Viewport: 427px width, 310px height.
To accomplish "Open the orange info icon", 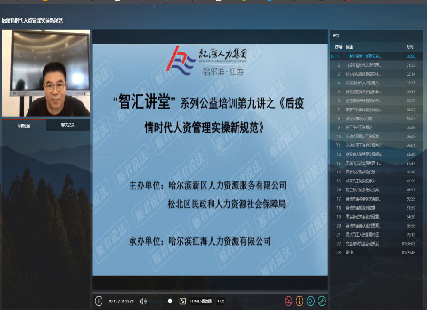I will coord(299,301).
